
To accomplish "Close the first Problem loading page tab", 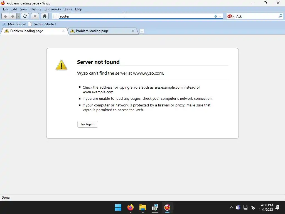I will [63, 31].
